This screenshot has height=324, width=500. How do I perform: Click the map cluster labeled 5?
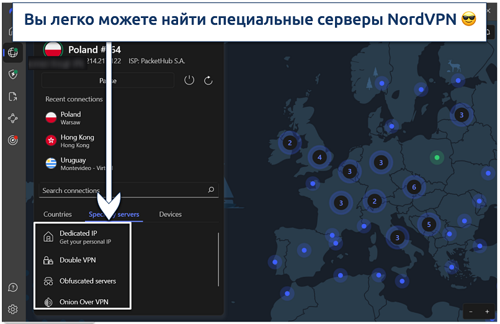click(x=429, y=225)
